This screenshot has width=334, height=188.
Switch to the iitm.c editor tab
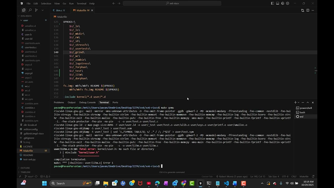pos(60,10)
